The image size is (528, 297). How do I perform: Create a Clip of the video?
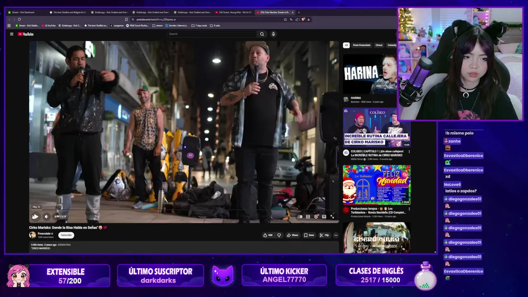click(324, 235)
